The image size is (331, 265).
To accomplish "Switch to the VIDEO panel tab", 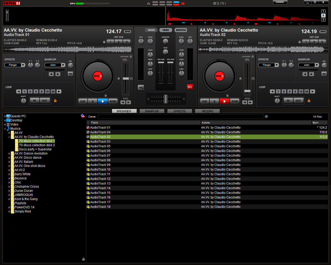I will (166, 30).
